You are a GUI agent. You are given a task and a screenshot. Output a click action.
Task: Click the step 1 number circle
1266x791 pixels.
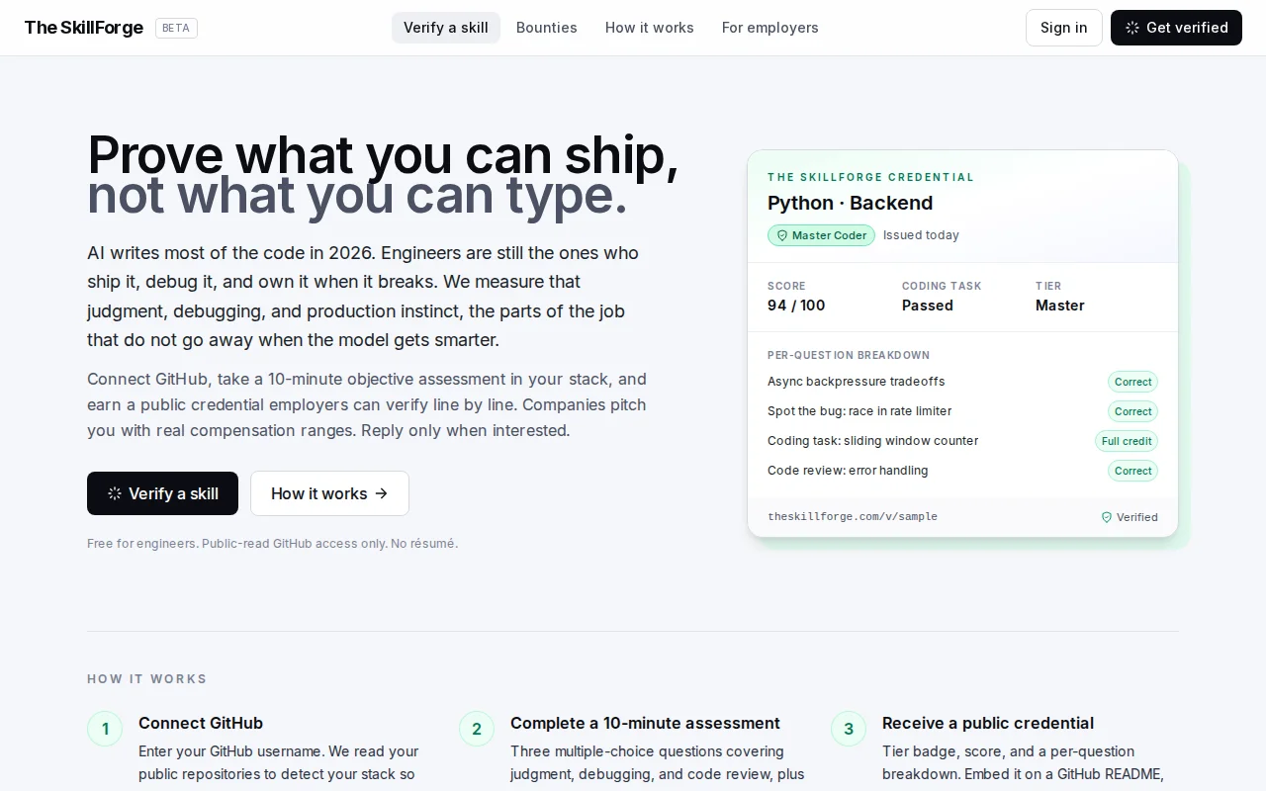pos(105,730)
